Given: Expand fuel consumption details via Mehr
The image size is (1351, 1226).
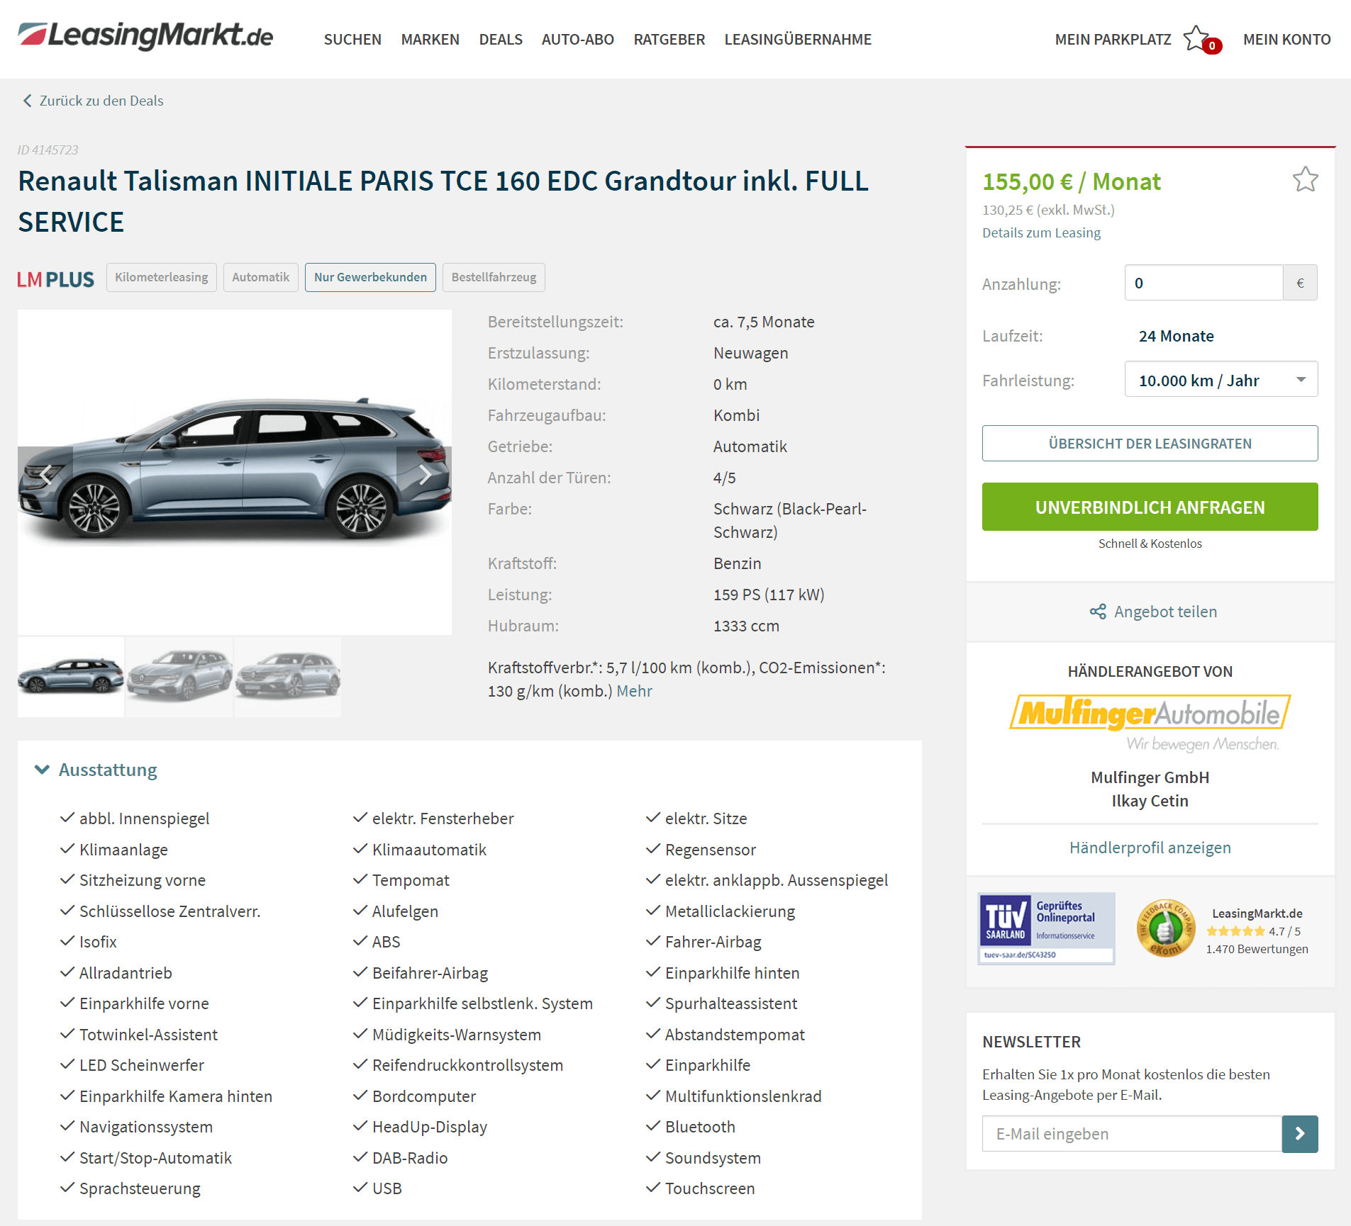Looking at the screenshot, I should point(634,691).
